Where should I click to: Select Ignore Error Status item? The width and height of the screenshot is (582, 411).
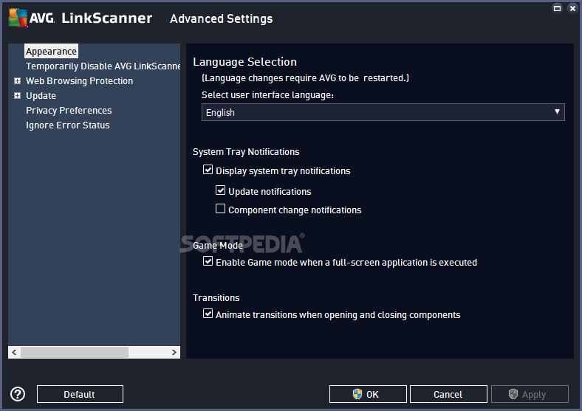67,125
